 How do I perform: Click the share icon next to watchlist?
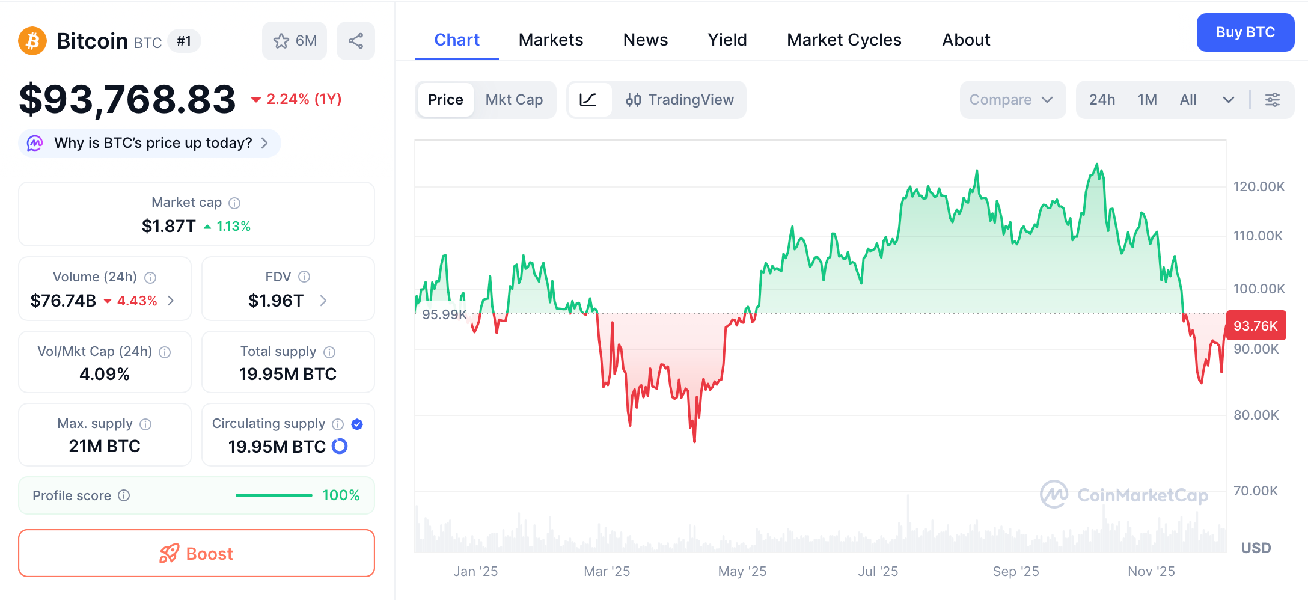[x=355, y=41]
